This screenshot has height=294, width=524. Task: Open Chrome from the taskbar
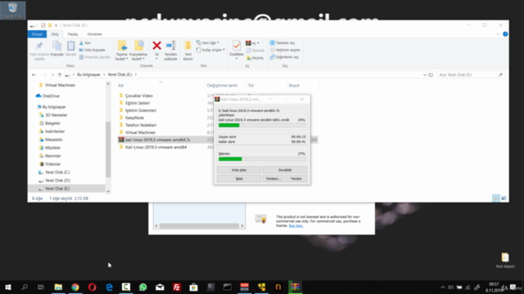(75, 287)
